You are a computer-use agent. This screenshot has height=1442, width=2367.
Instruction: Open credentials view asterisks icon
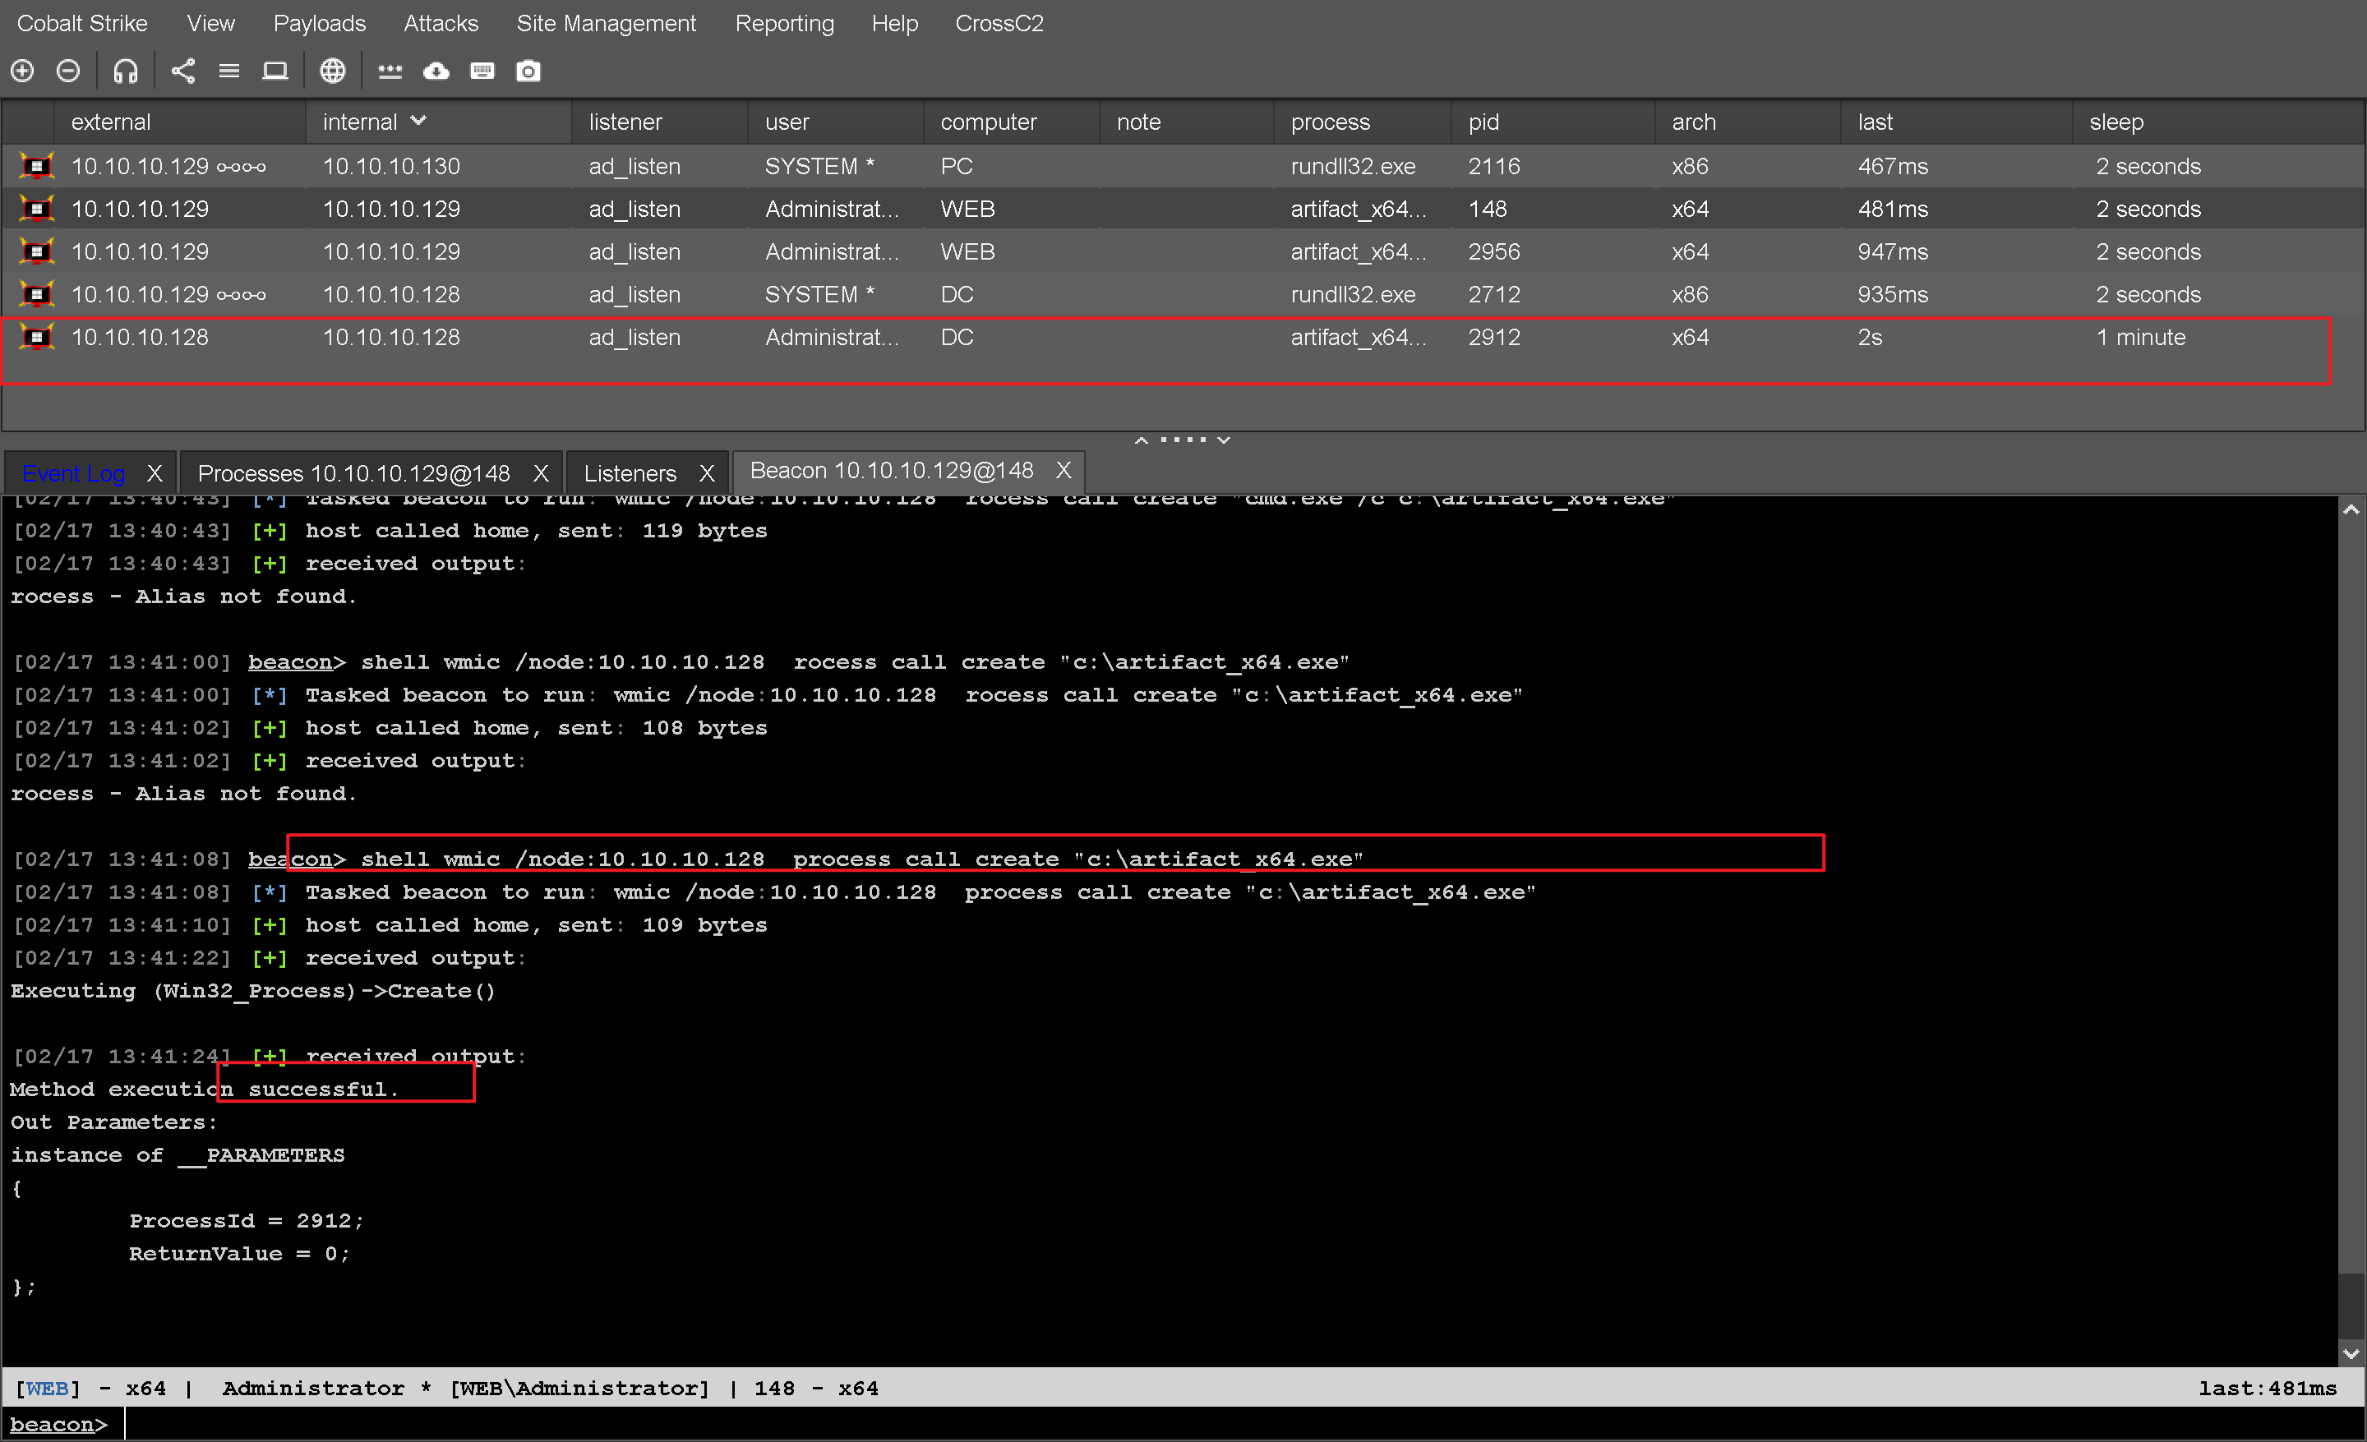[390, 71]
